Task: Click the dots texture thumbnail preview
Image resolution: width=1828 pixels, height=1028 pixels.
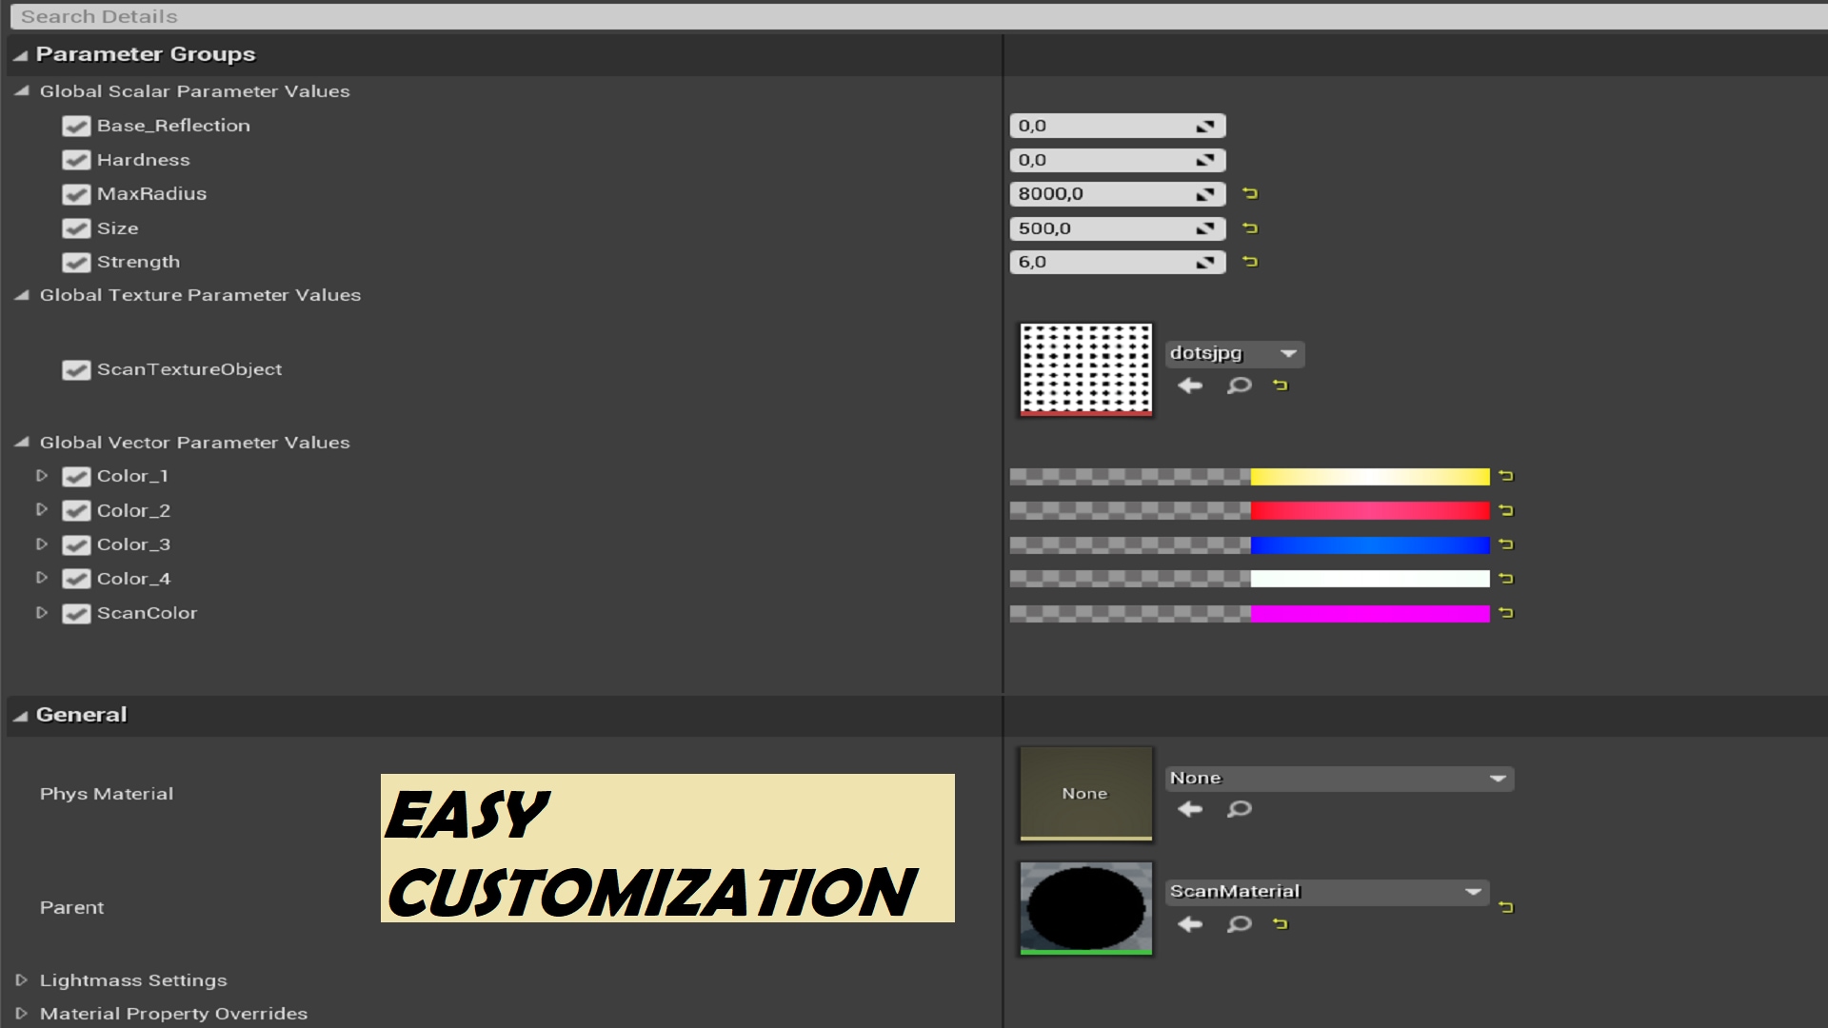Action: 1084,367
